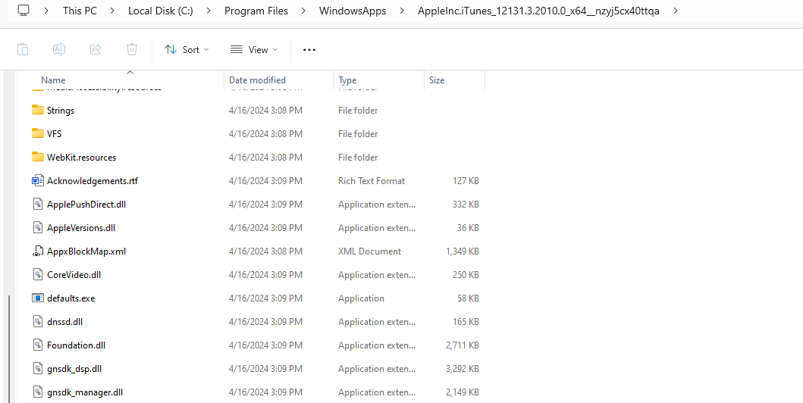Click the Foundation.dll file icon
Screen dimensions: 803x403
pos(37,345)
